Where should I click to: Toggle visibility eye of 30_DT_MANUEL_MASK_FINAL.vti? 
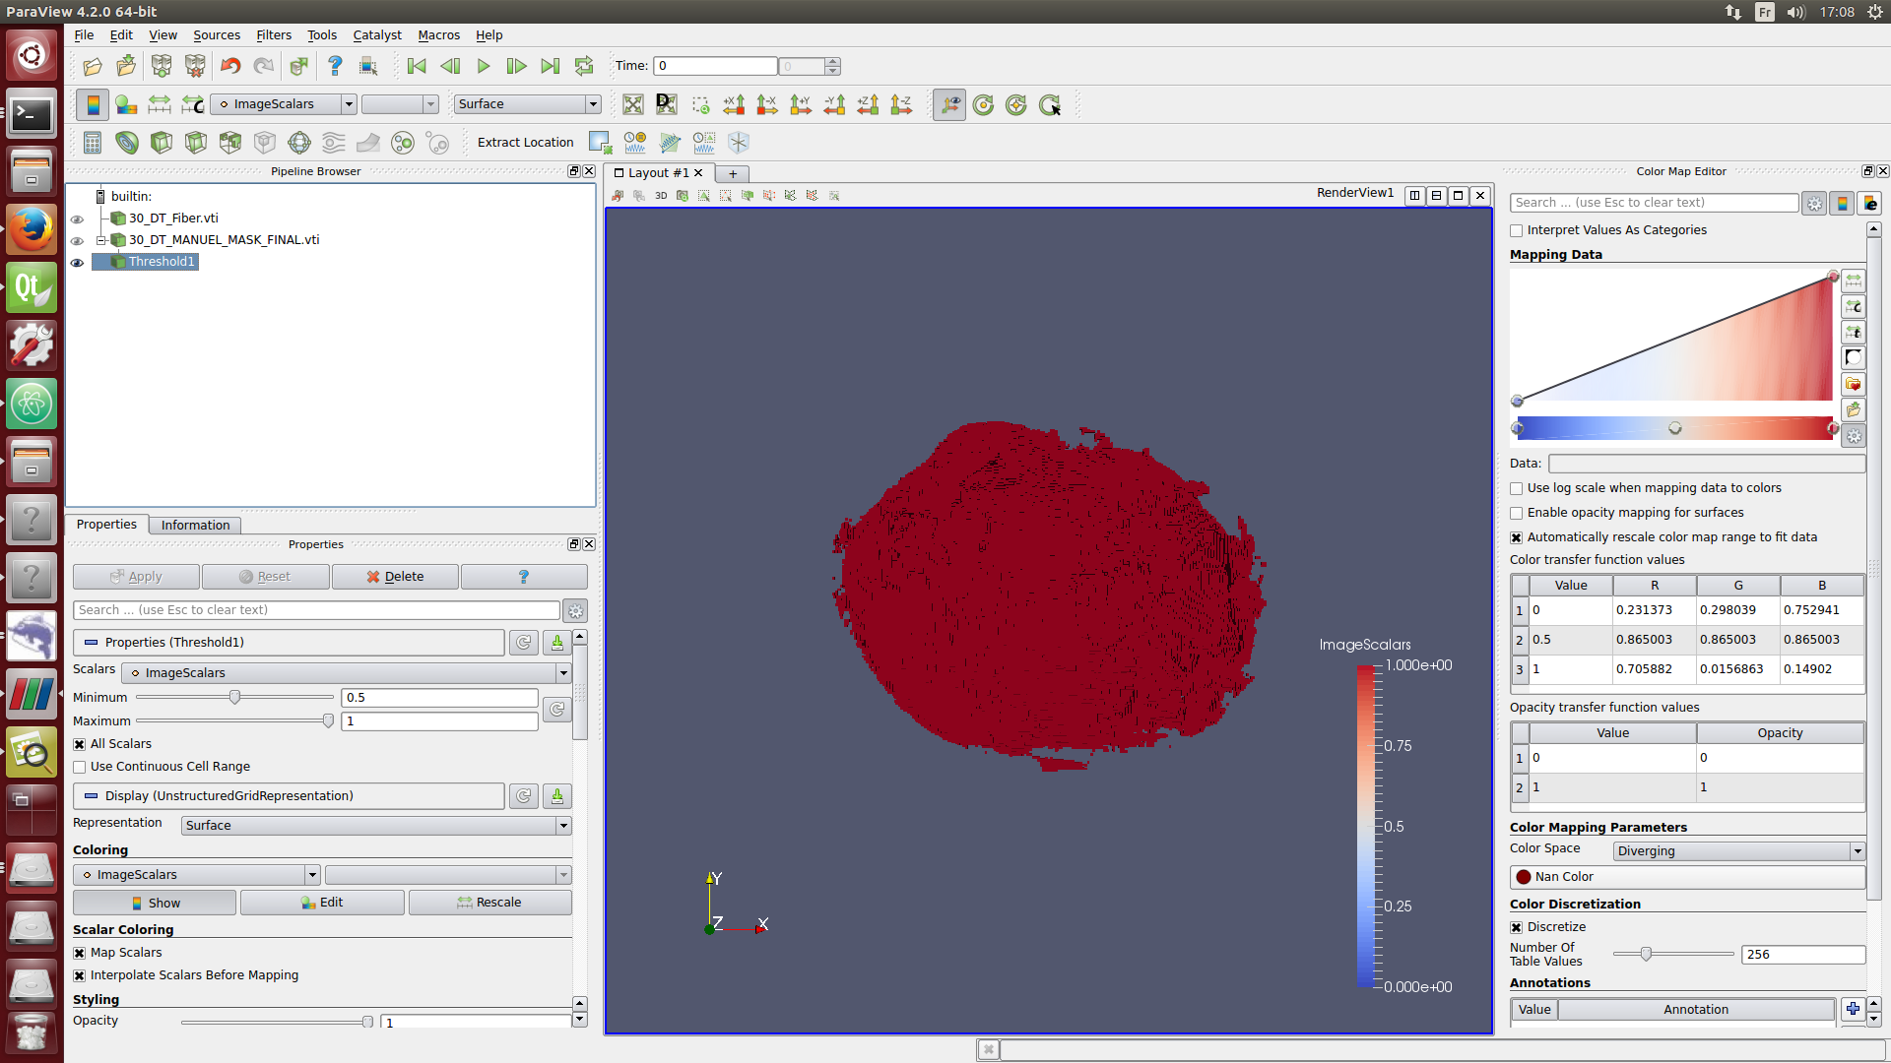tap(77, 240)
